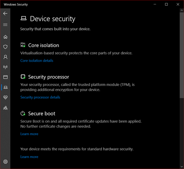This screenshot has height=169, width=184.
Task: Open Settings gear in sidebar
Action: (6, 162)
